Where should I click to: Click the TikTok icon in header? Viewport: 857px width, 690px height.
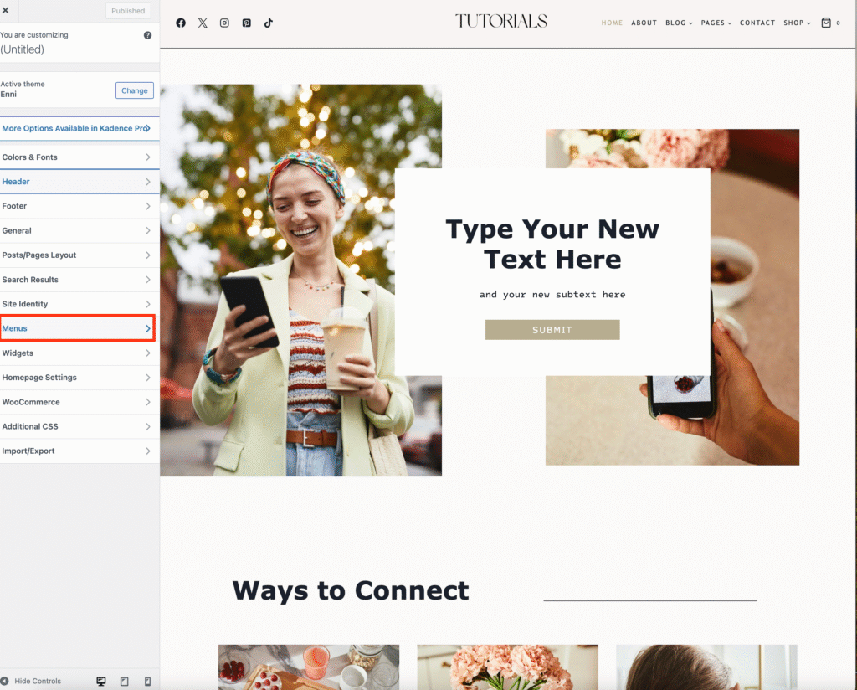pos(268,23)
